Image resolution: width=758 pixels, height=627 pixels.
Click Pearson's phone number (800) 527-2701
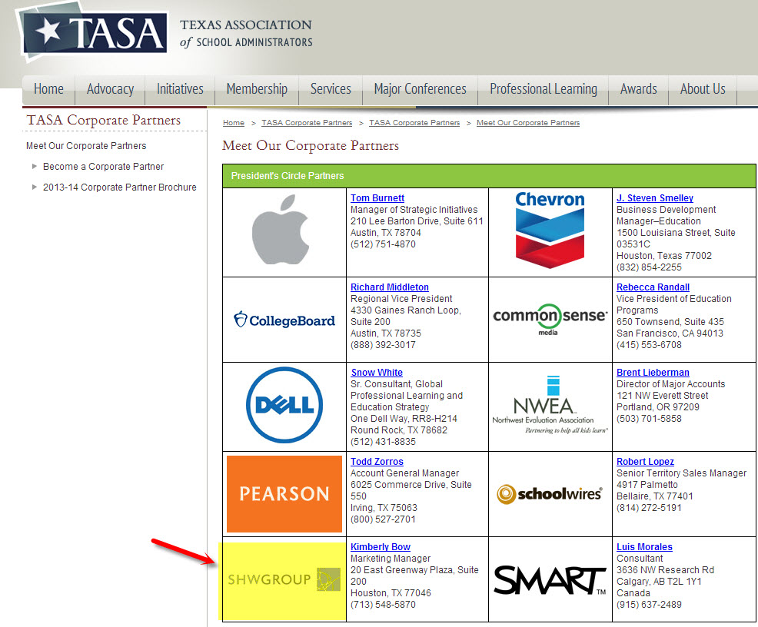click(383, 519)
